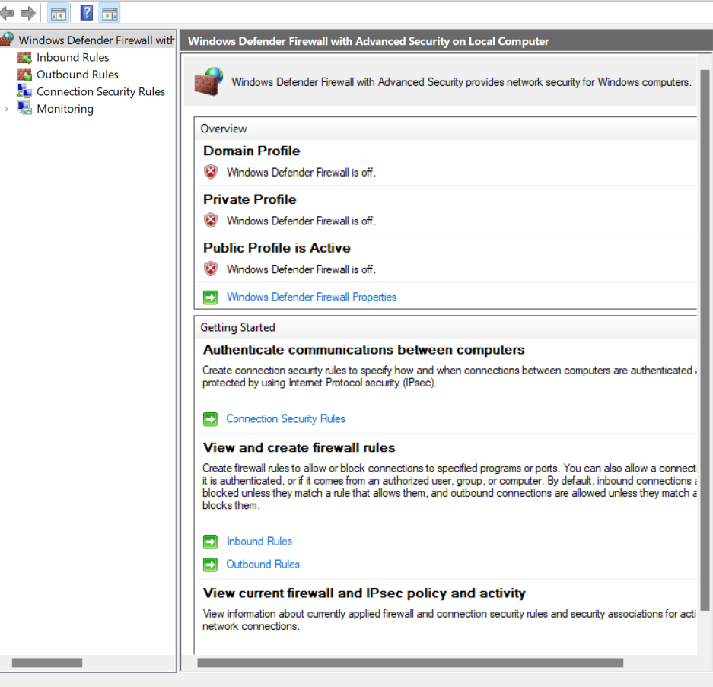Open Help via the question mark icon

[x=87, y=13]
